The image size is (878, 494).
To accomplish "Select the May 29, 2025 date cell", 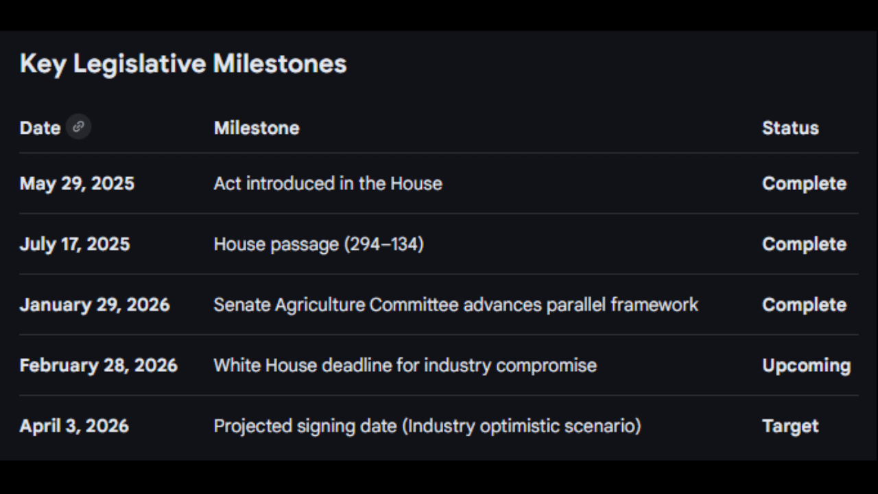I will pos(77,184).
